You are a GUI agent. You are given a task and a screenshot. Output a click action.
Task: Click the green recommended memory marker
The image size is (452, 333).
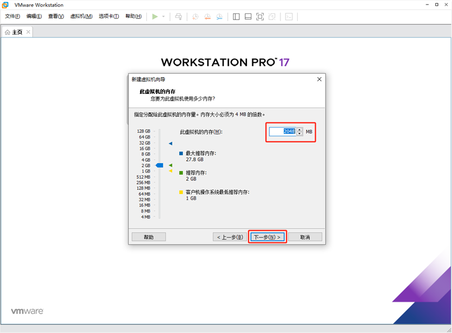[170, 165]
